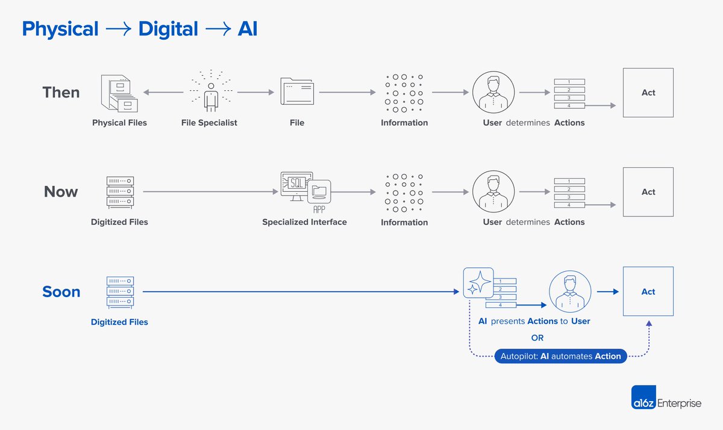Click the "Physical → Digital → AI" title
723x430 pixels.
pyautogui.click(x=140, y=29)
